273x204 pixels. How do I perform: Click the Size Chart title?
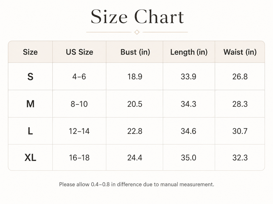(x=137, y=16)
